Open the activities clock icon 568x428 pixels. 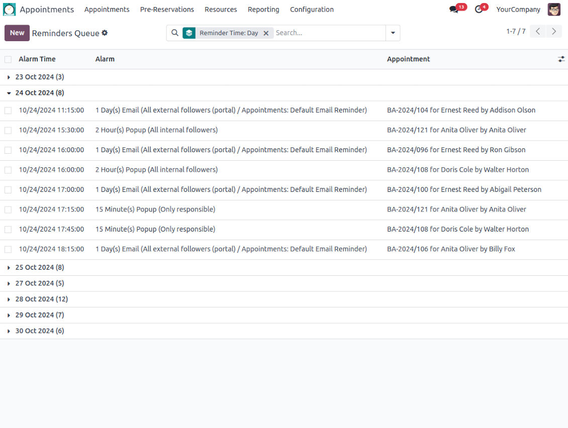479,10
